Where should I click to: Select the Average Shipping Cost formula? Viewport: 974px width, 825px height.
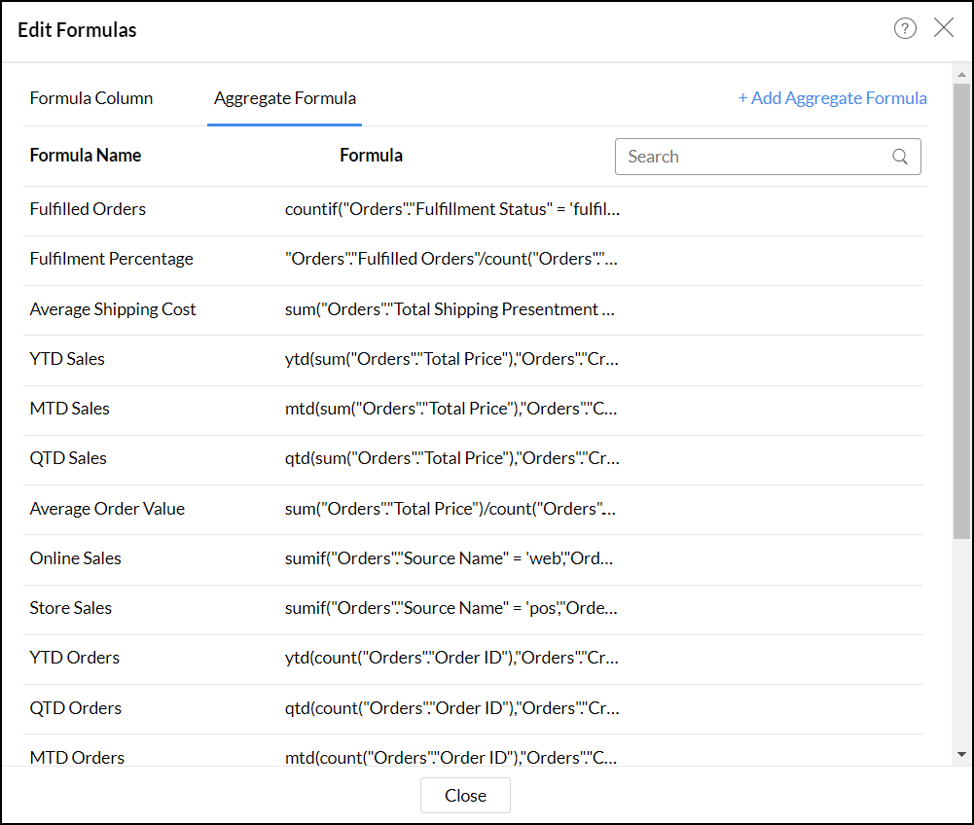[x=113, y=309]
